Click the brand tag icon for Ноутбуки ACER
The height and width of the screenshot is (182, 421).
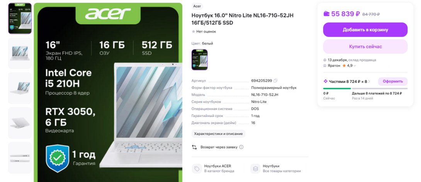197,169
